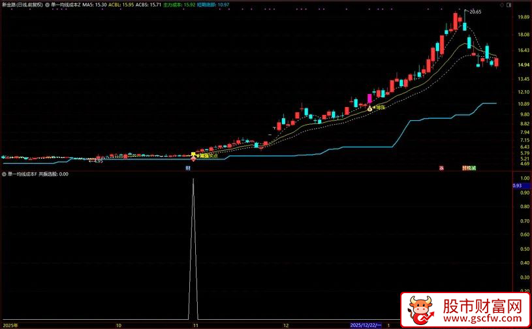Click the highlighted 0.93 axis value
Image resolution: width=532 pixels, height=329 pixels.
521,185
